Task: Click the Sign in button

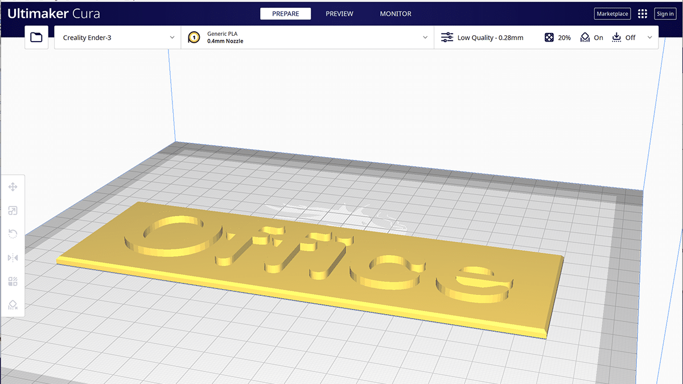Action: pos(665,14)
